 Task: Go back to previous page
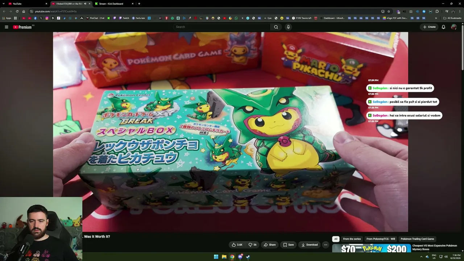[4, 11]
